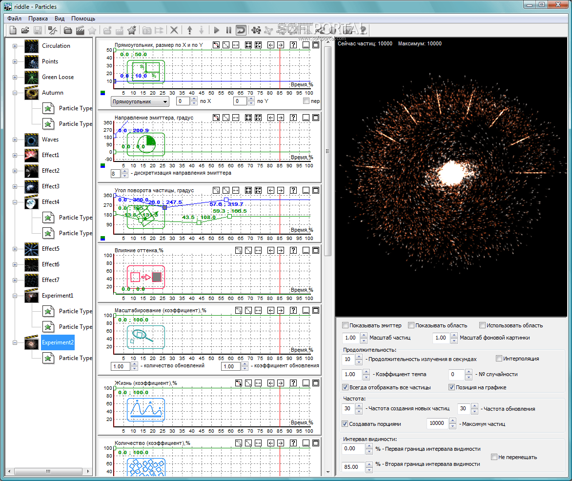Image resolution: width=572 pixels, height=481 pixels.
Task: Toggle the loop playback toolbar icon
Action: [241, 30]
